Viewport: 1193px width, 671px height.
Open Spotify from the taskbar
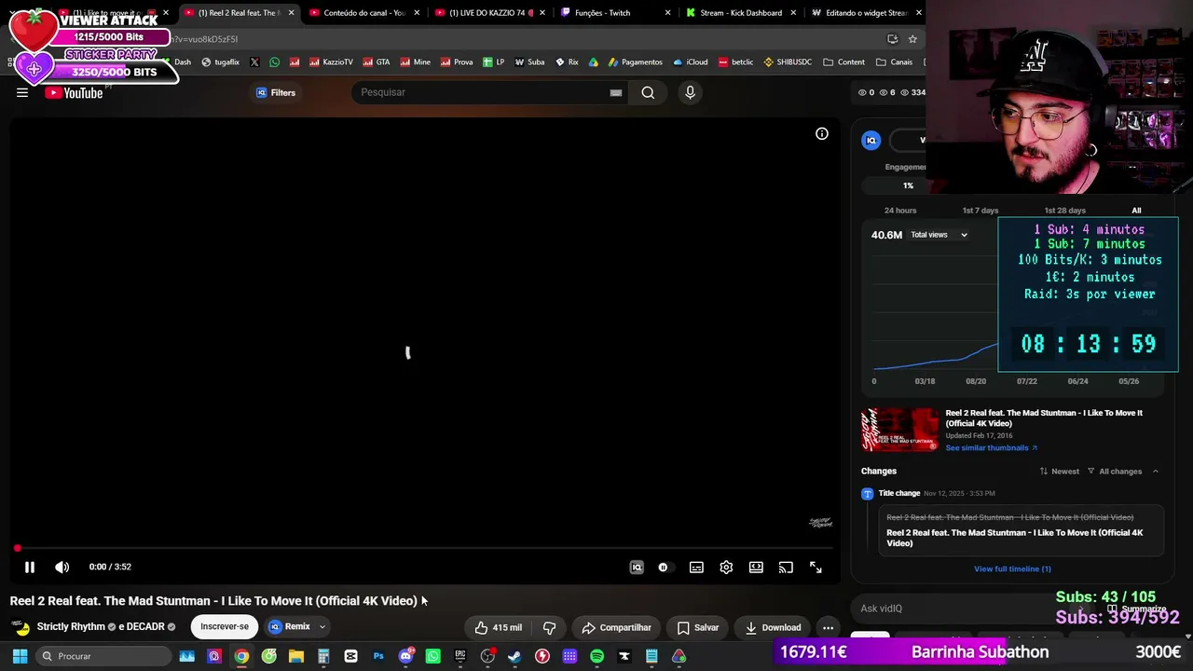click(x=596, y=656)
